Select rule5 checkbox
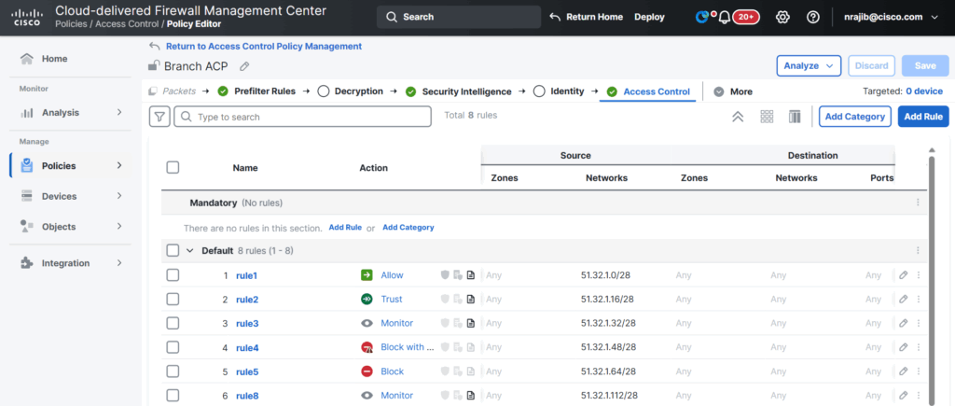Screen dimensions: 955x406 (173, 371)
